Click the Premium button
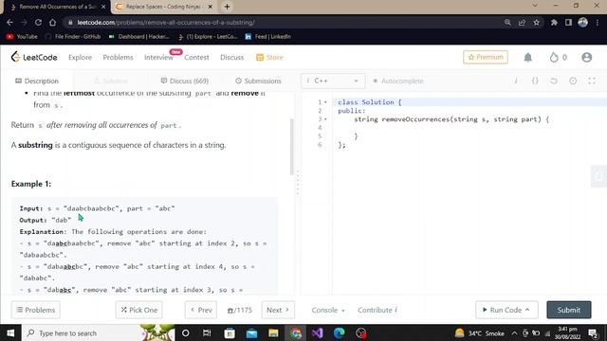 pyautogui.click(x=486, y=57)
